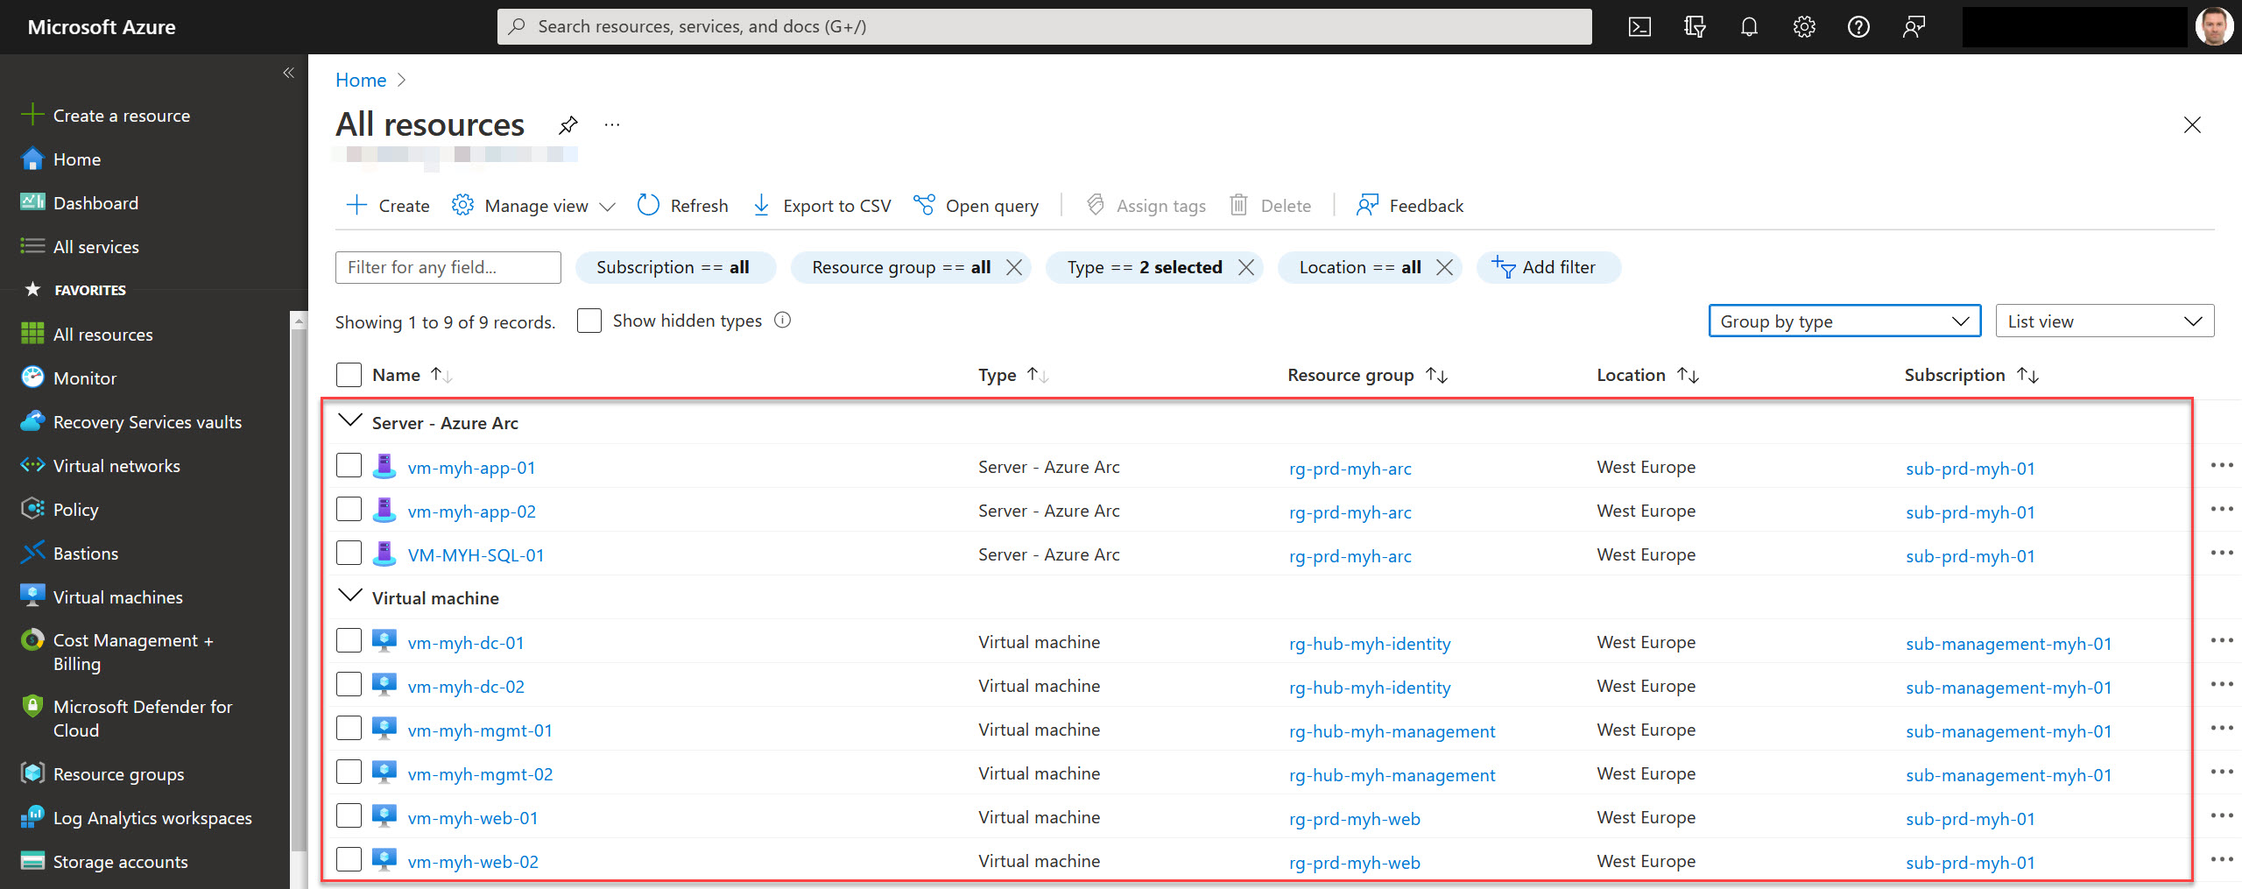Pin All resources to dashboard
This screenshot has width=2242, height=889.
(x=568, y=124)
